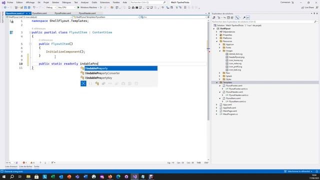Open Firefox from the taskbar
The height and width of the screenshot is (180, 320).
110,176
